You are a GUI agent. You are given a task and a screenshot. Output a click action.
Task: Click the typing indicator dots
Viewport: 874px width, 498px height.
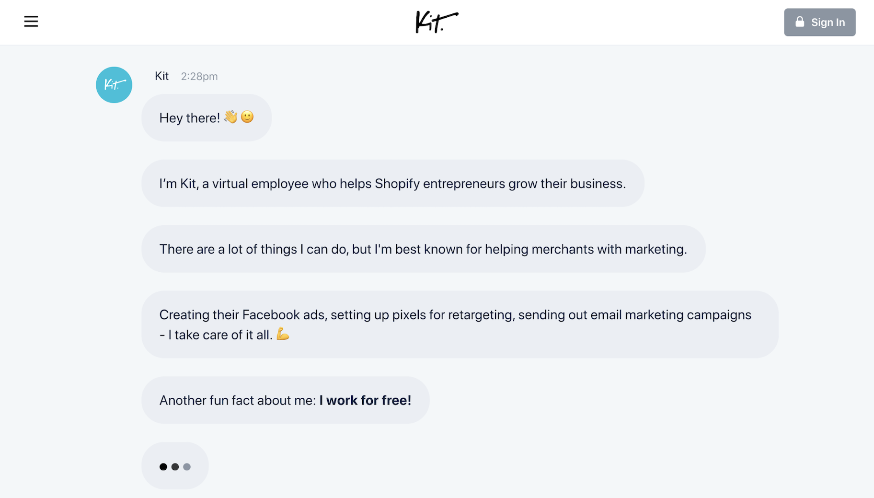[x=175, y=466]
